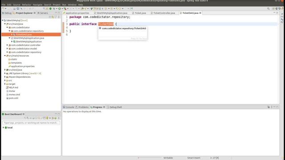Screen dimensions: 285x160
Task: Maximize the Boot Dashboard panel
Action: [59, 114]
